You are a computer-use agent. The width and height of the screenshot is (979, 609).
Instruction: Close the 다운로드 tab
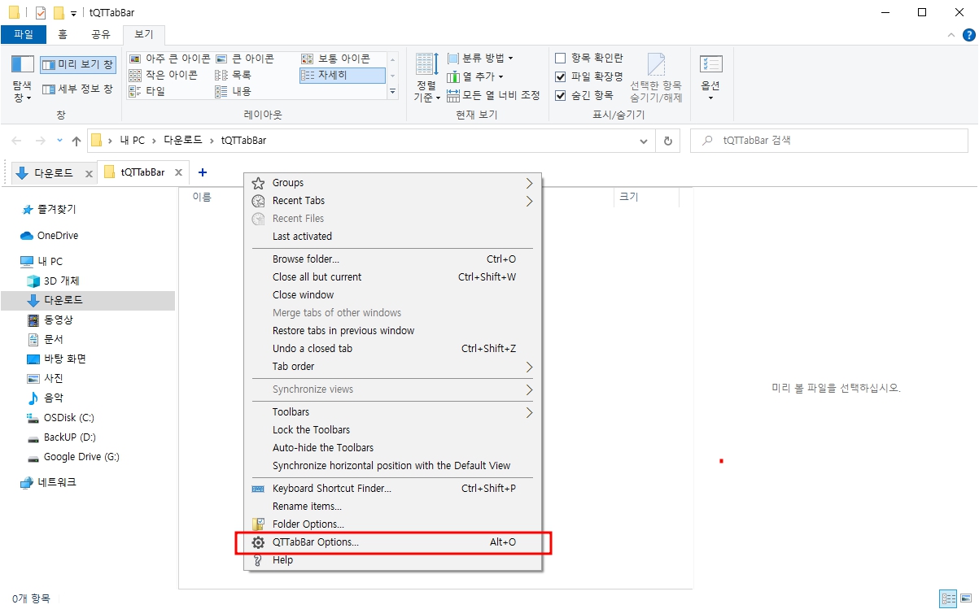click(89, 174)
